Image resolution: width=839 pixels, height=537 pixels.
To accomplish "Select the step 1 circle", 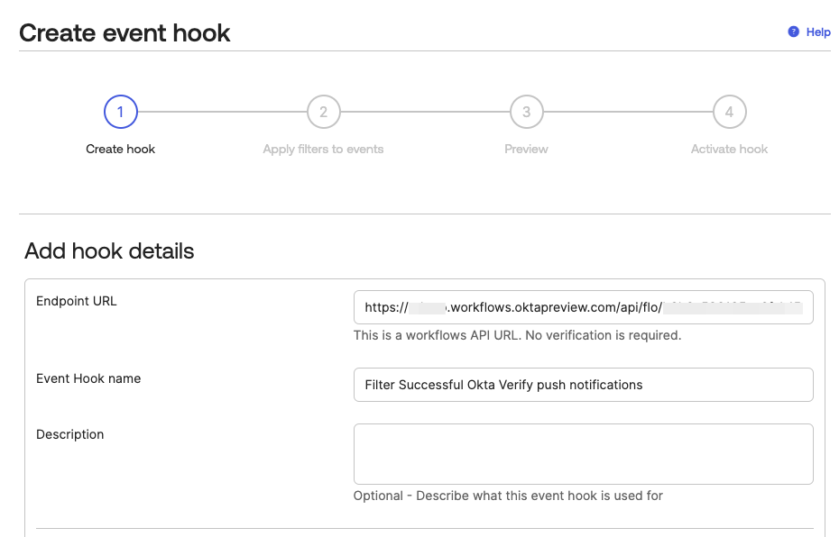I will (x=120, y=113).
